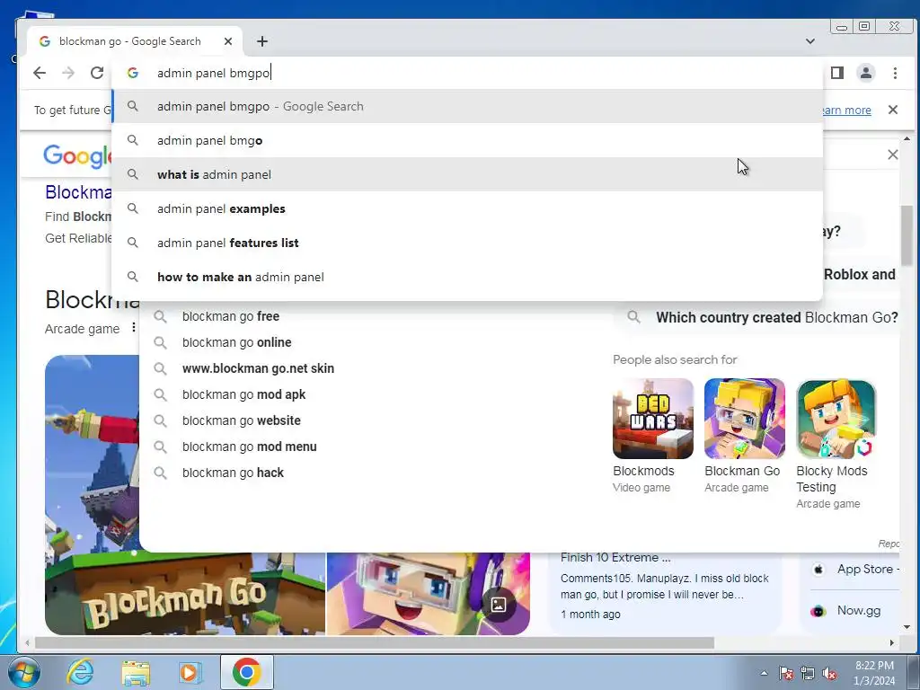
Task: Close the Google search box X
Action: (x=893, y=155)
